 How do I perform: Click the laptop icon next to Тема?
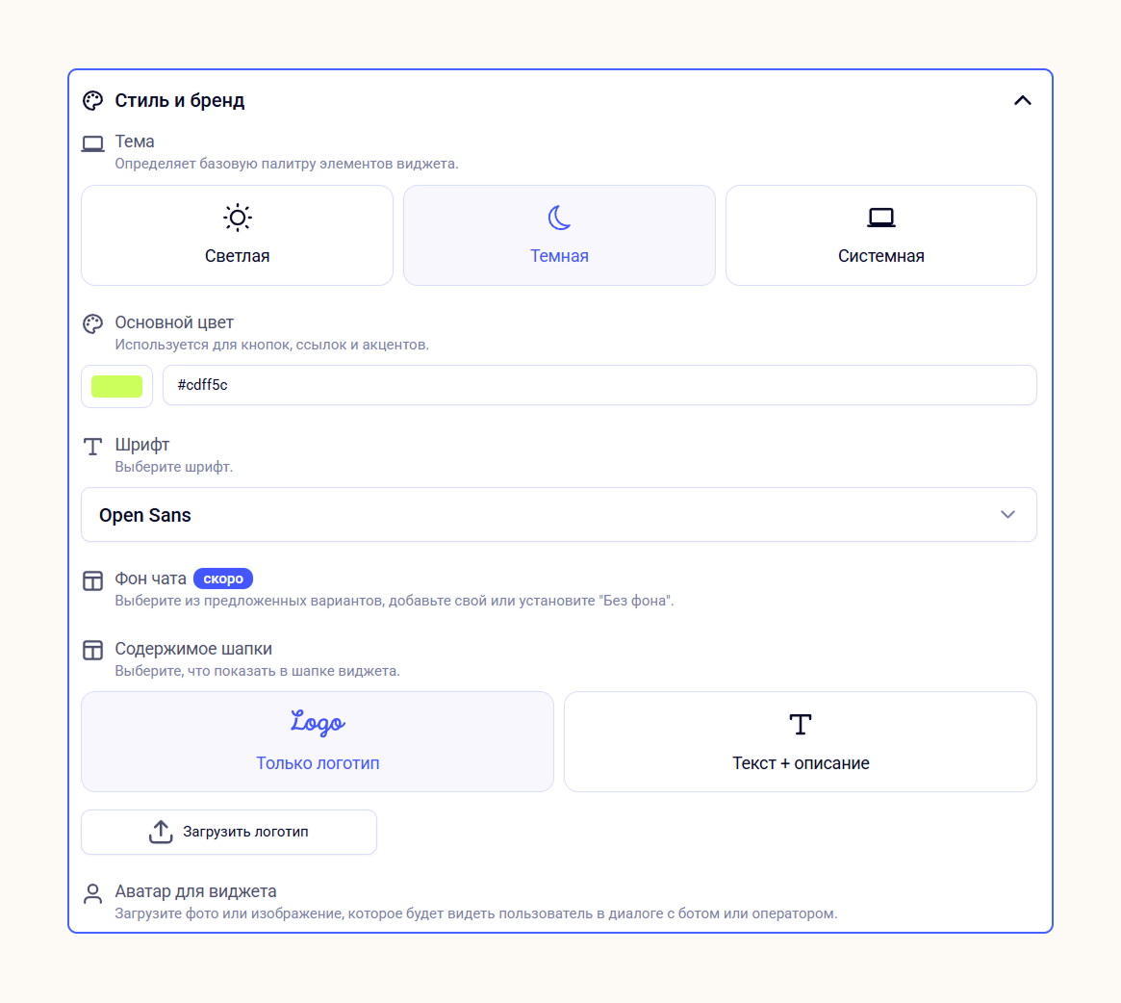[x=93, y=143]
